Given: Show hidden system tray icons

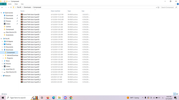Looking at the screenshot, I should [142, 98].
